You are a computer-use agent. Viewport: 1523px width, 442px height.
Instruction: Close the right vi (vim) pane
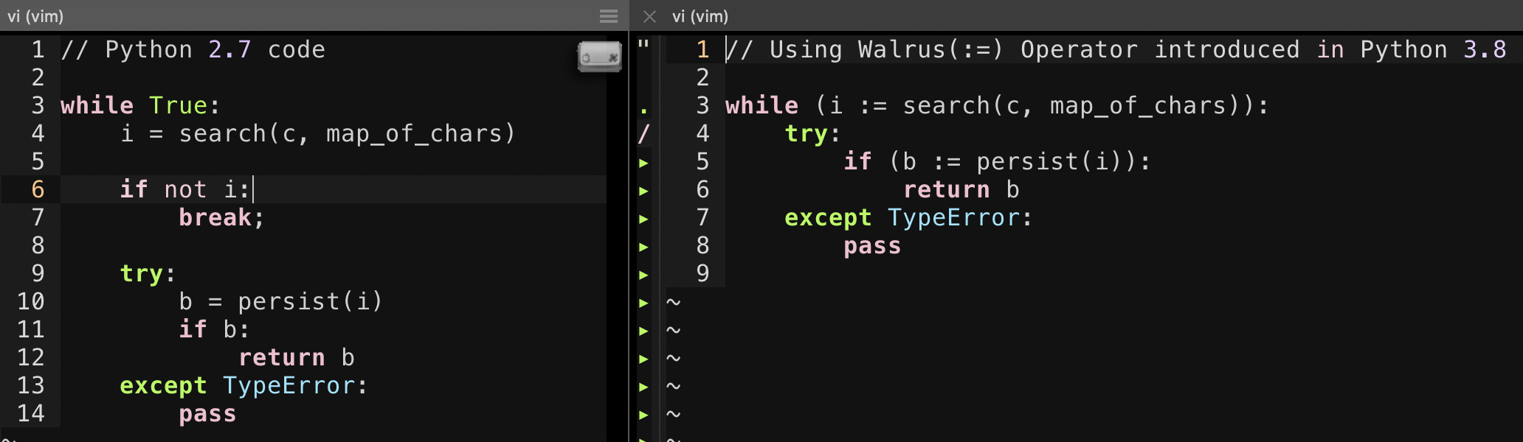point(649,16)
